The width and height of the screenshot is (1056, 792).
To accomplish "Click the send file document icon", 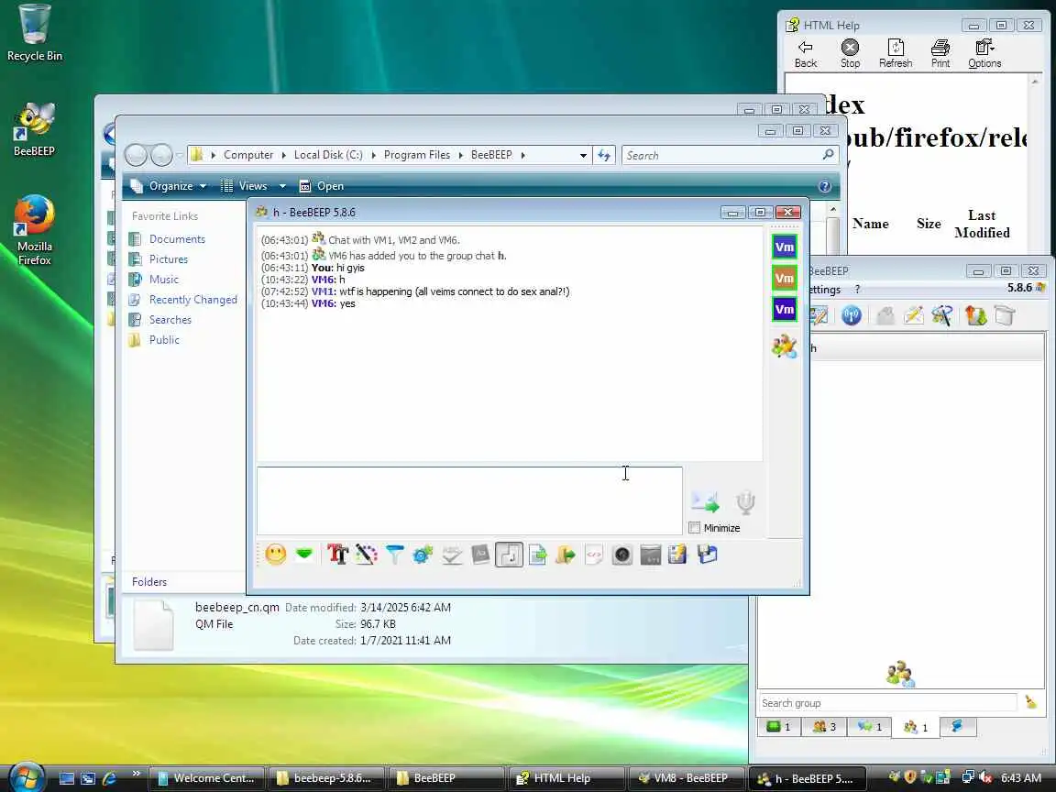I will tap(537, 555).
